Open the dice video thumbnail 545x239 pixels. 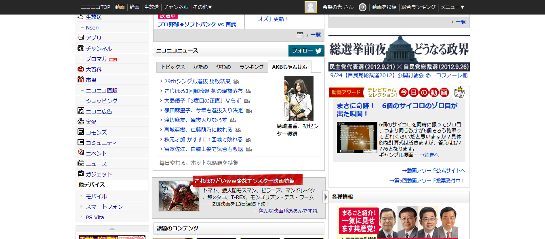(x=357, y=137)
